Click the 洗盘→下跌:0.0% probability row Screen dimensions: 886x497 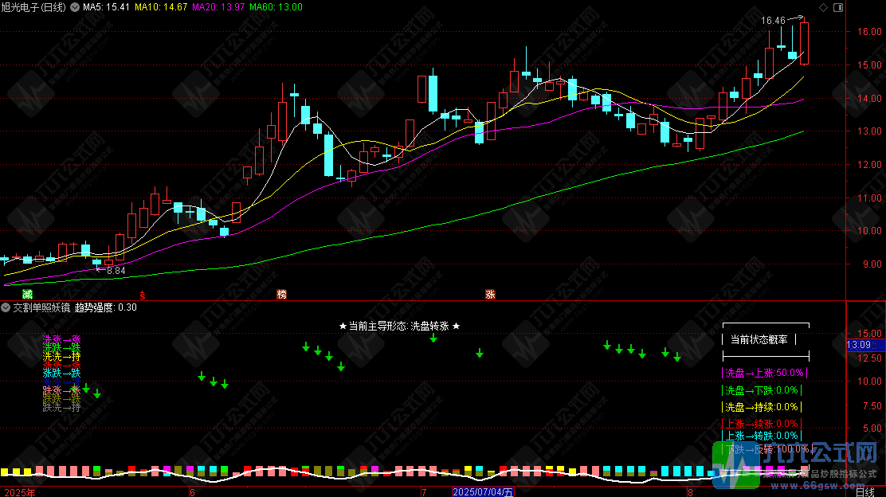click(761, 390)
